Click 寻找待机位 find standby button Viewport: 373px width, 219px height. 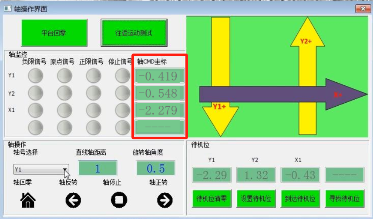click(x=345, y=199)
